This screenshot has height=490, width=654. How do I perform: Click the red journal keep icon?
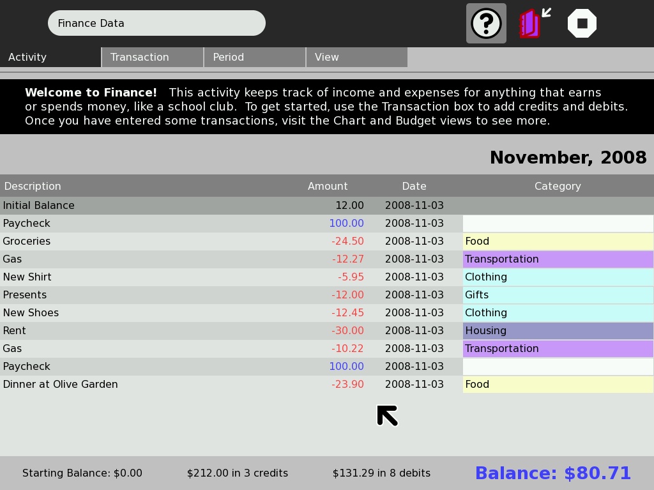(529, 24)
